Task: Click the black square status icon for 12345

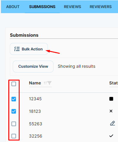Action: 111,99
